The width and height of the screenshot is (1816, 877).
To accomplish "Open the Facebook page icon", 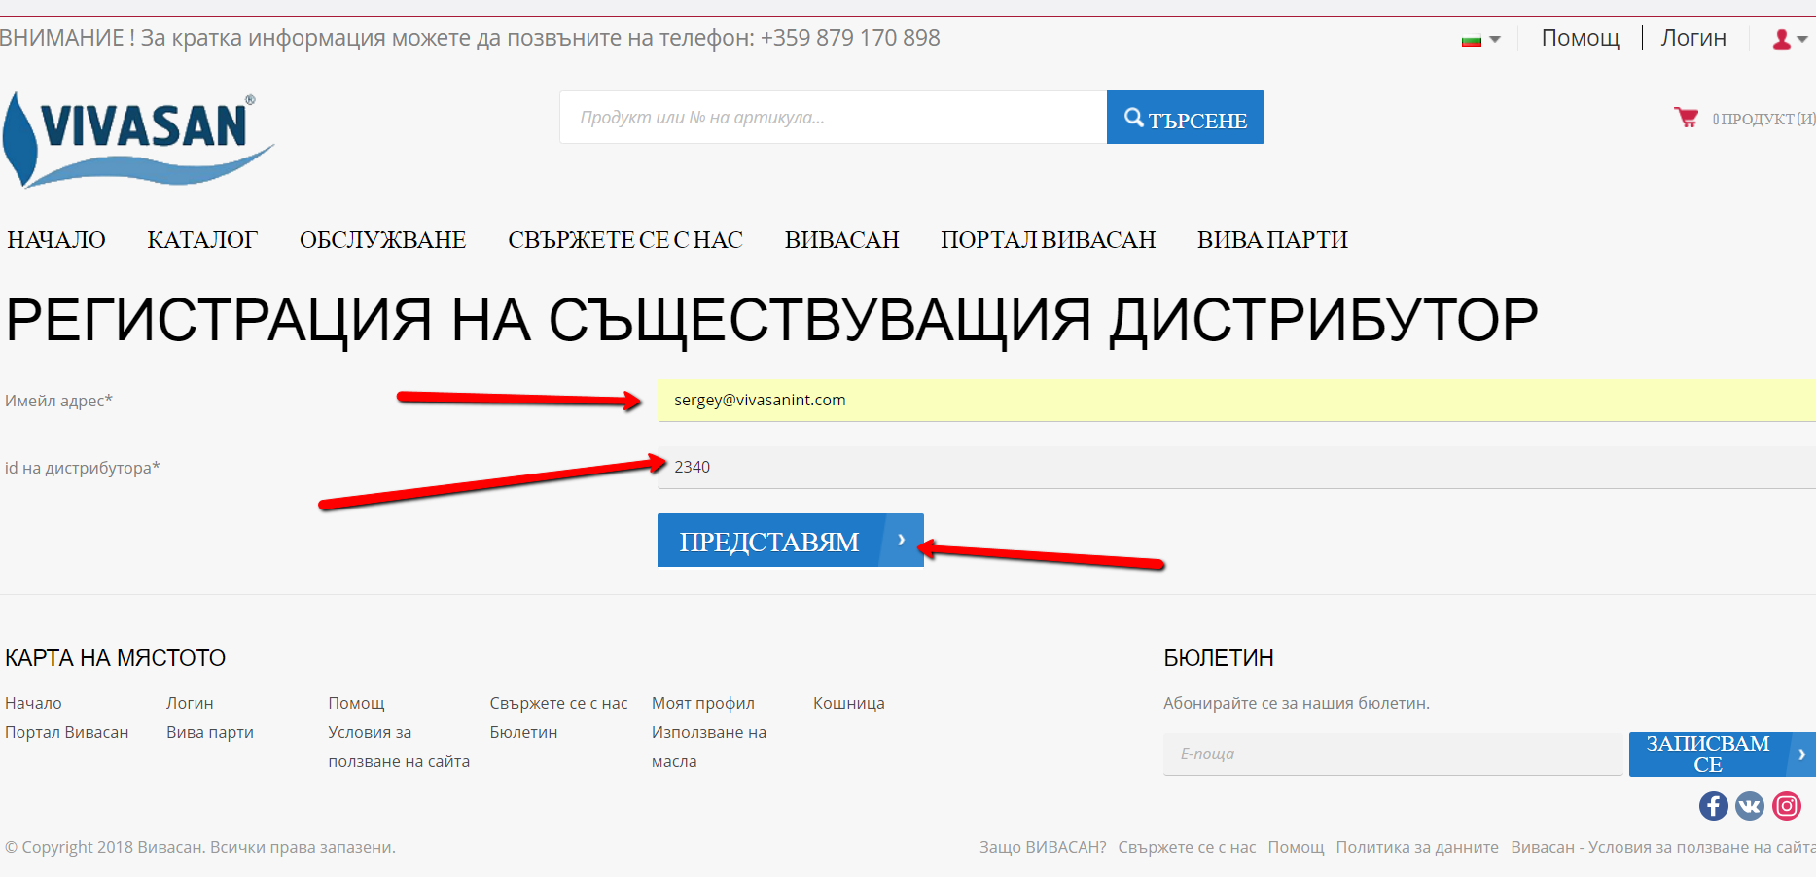I will 1713,806.
